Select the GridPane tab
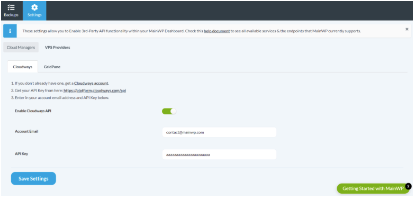Image resolution: width=415 pixels, height=199 pixels. point(52,67)
